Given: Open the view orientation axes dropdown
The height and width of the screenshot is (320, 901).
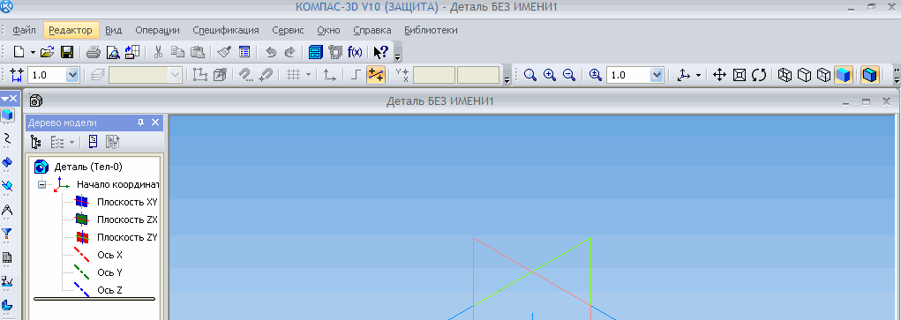Looking at the screenshot, I should (x=698, y=75).
